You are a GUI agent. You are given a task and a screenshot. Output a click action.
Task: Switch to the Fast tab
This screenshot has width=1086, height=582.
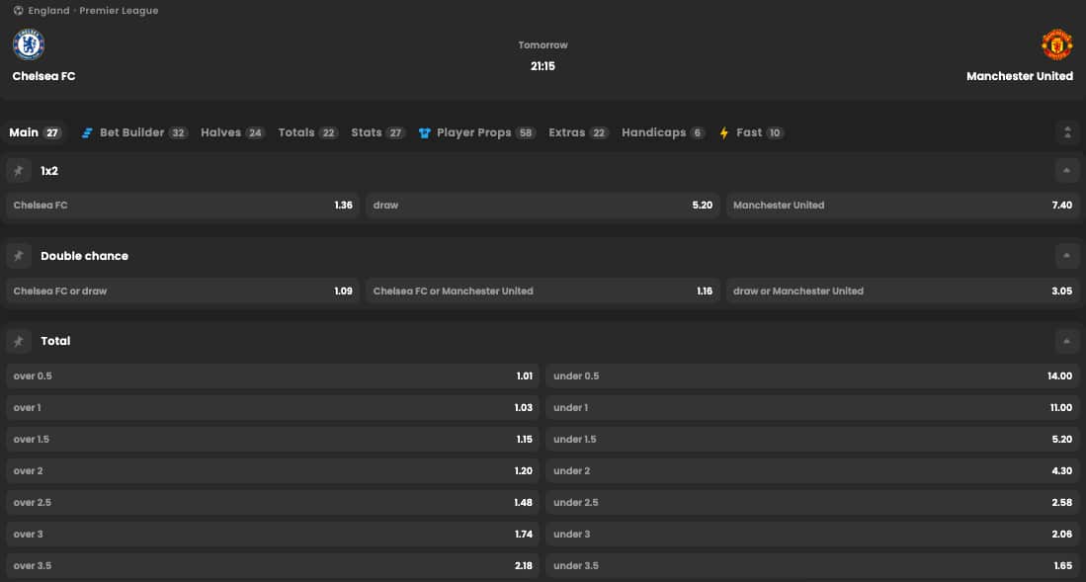click(751, 132)
